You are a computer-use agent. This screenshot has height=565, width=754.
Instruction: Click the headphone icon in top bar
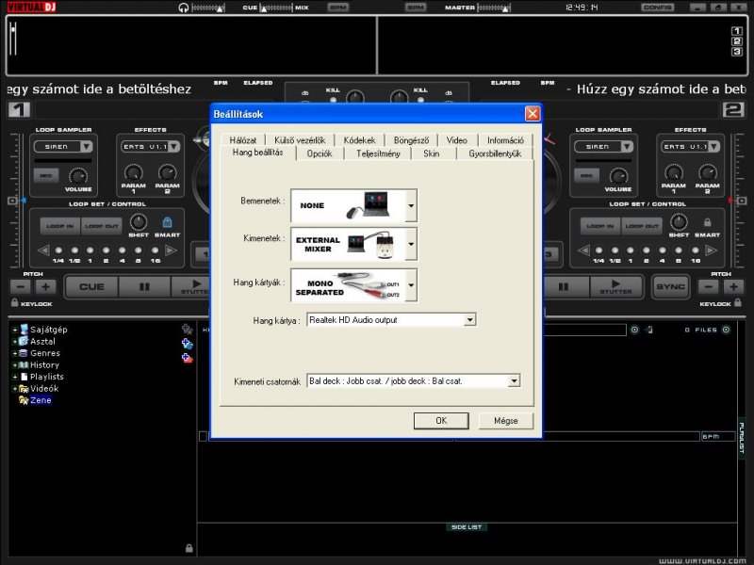tap(183, 8)
